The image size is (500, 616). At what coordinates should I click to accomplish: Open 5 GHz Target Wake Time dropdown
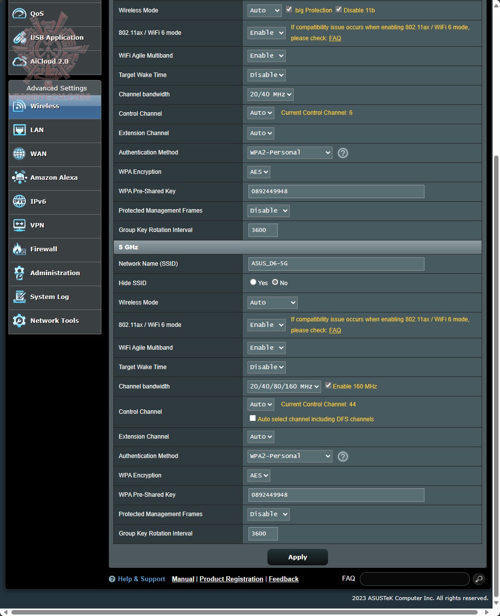266,367
